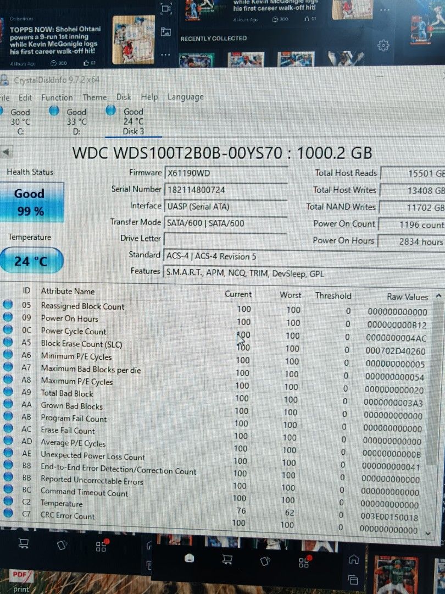Click the Serial Number field
The image size is (445, 594).
[x=226, y=190]
